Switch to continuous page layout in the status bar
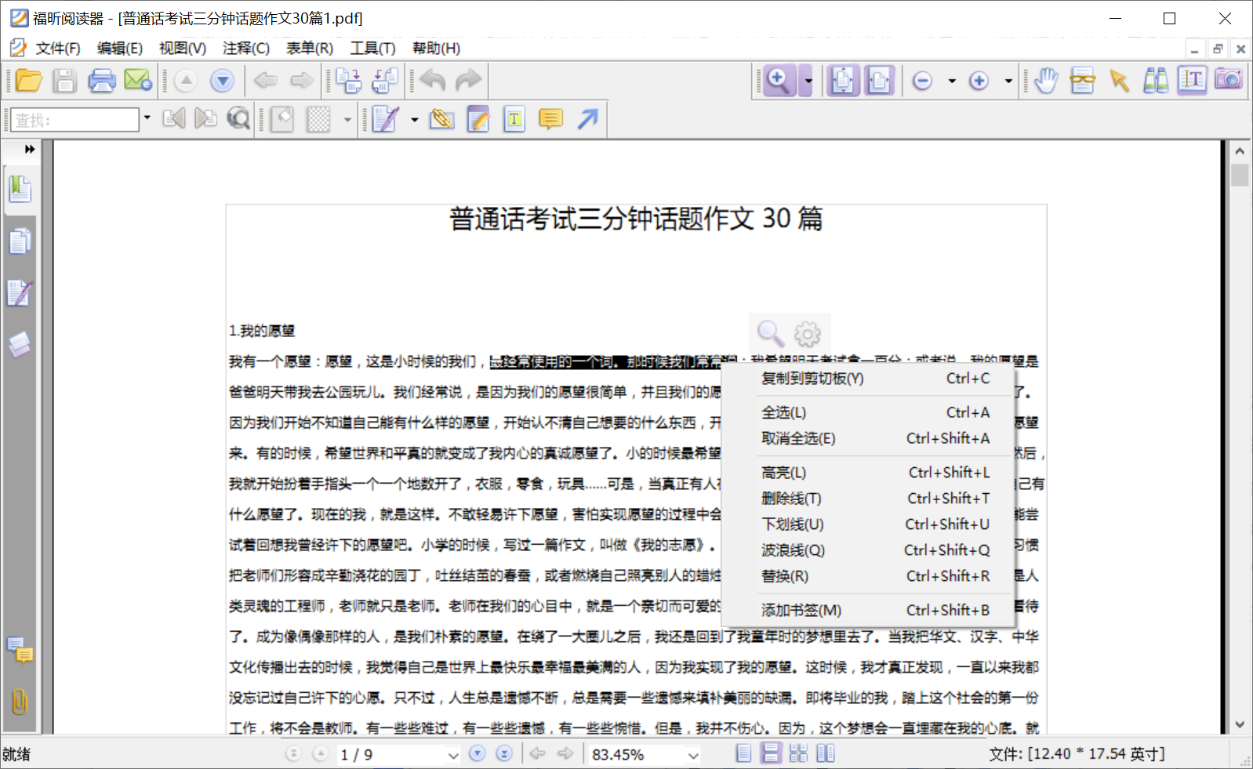 pyautogui.click(x=771, y=754)
